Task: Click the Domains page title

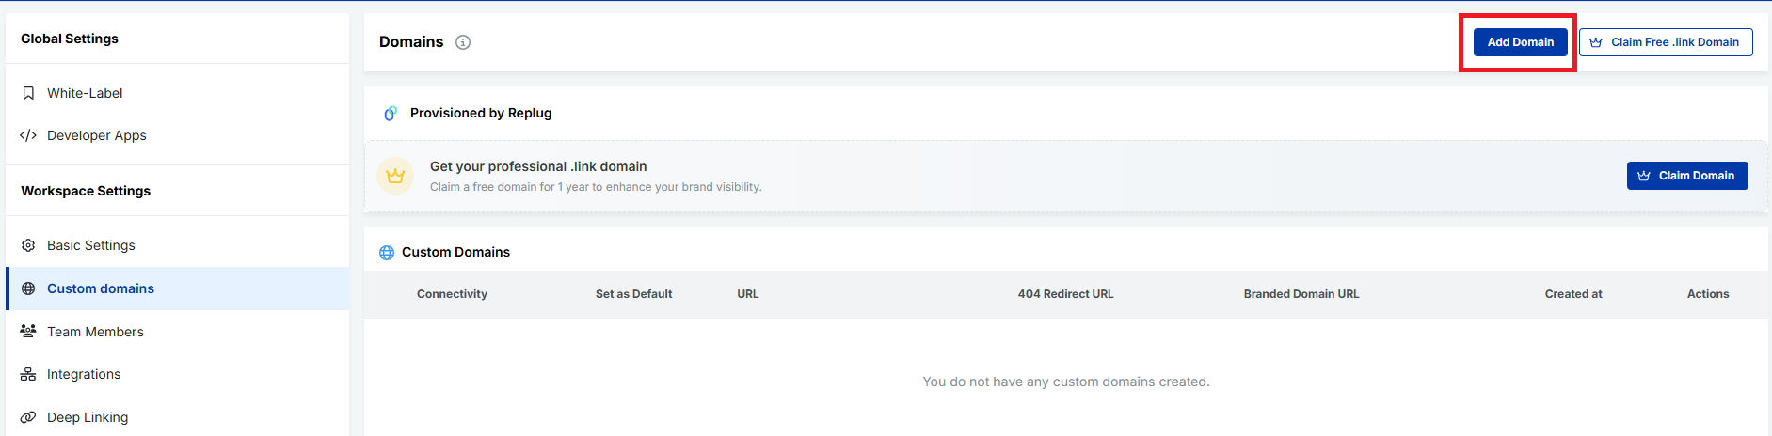Action: tap(411, 42)
